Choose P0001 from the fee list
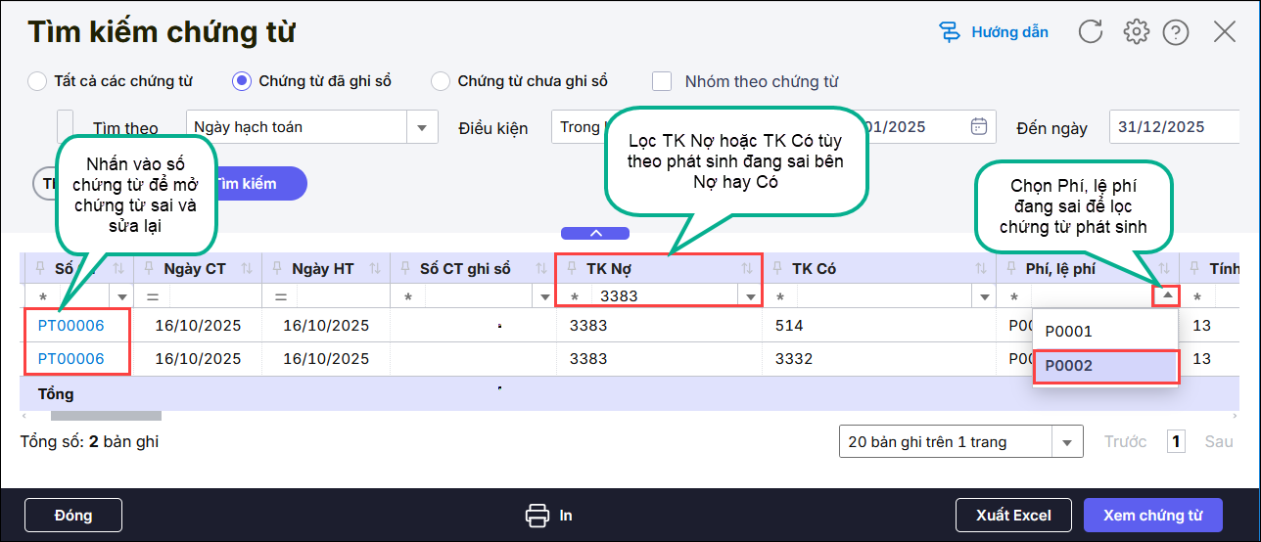The height and width of the screenshot is (542, 1261). click(x=1105, y=332)
